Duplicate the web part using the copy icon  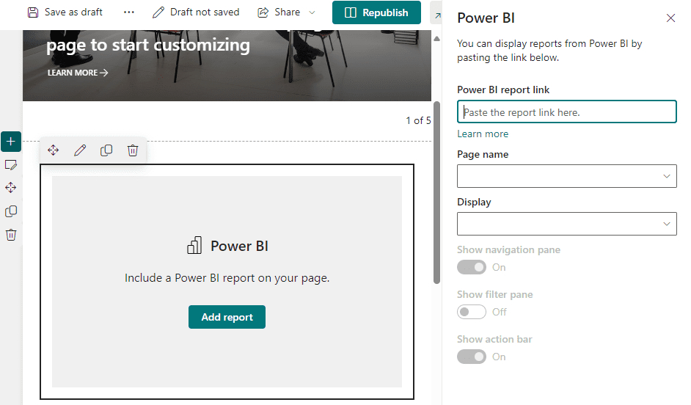(x=106, y=150)
